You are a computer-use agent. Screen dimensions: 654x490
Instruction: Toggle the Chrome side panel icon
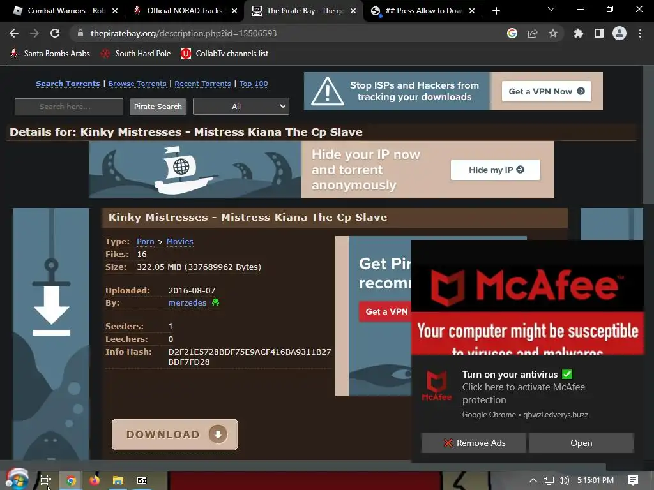click(x=599, y=33)
